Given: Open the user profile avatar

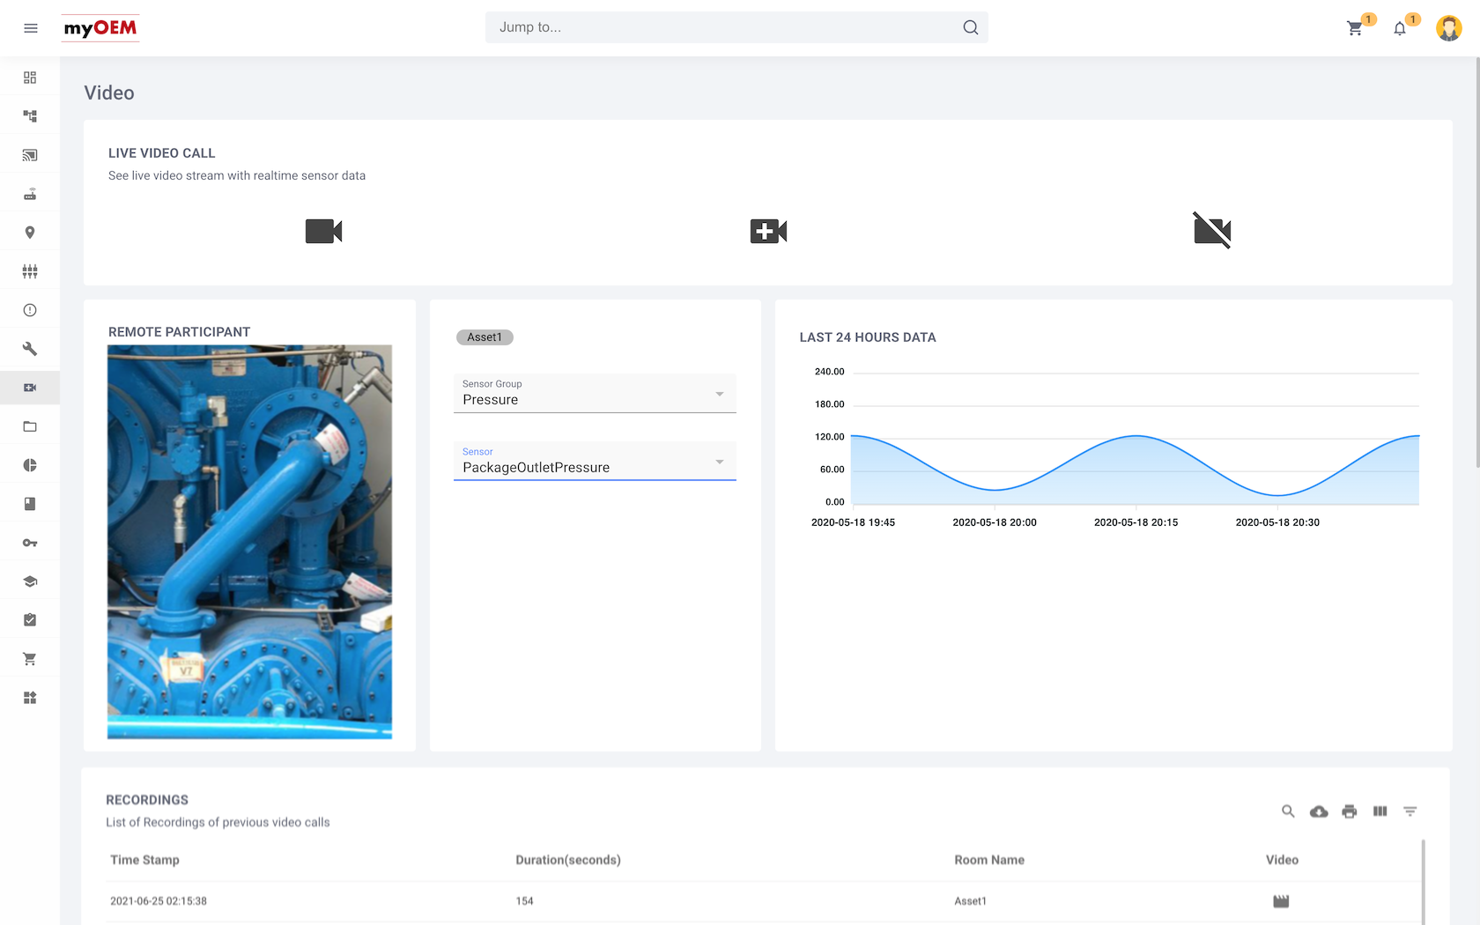Looking at the screenshot, I should pos(1449,28).
